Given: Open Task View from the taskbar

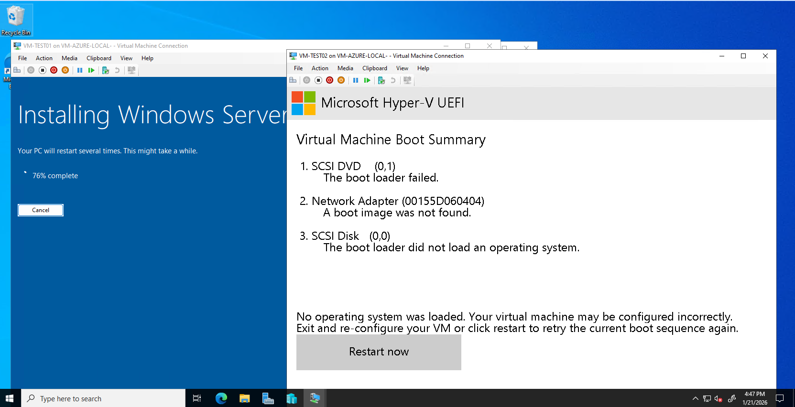Looking at the screenshot, I should coord(196,398).
